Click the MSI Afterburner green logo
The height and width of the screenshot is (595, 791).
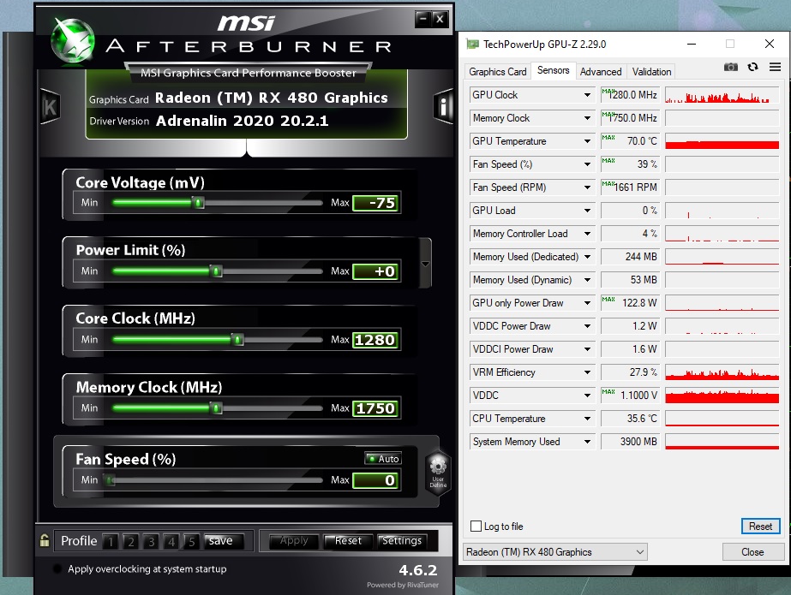[73, 40]
